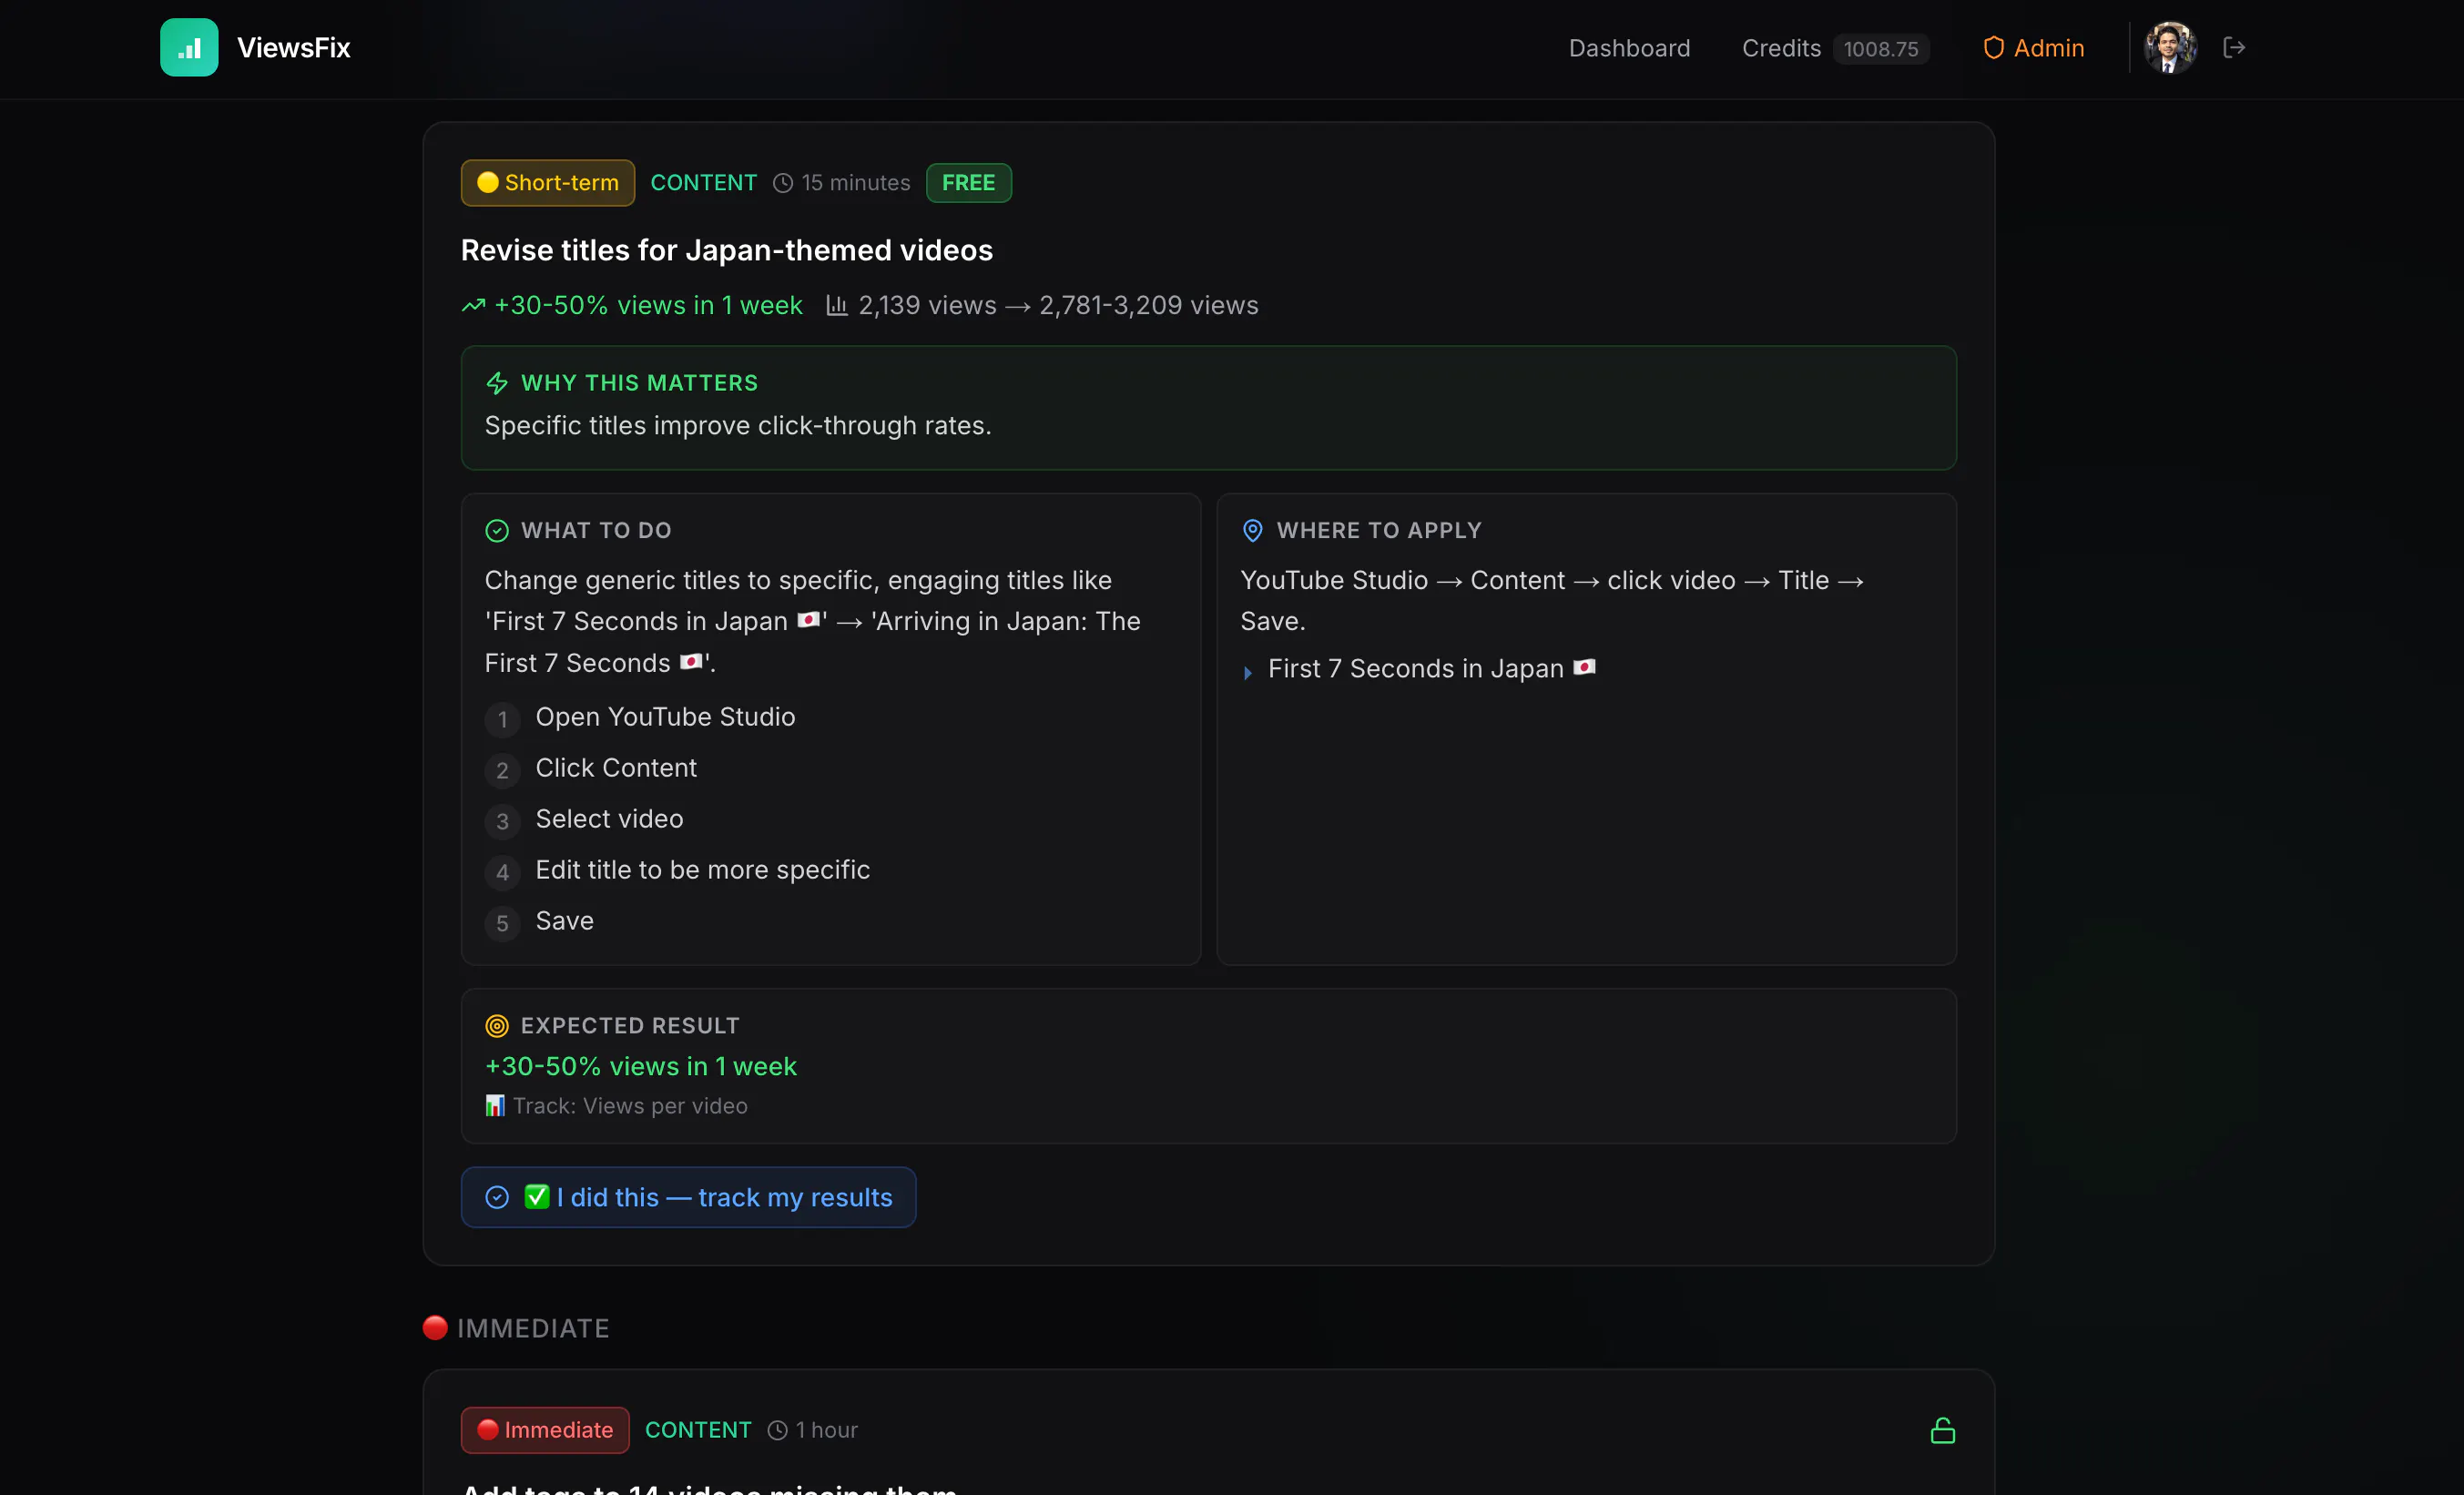Click the 'WHAT TO DO' heading text
This screenshot has height=1495, width=2464.
596,531
